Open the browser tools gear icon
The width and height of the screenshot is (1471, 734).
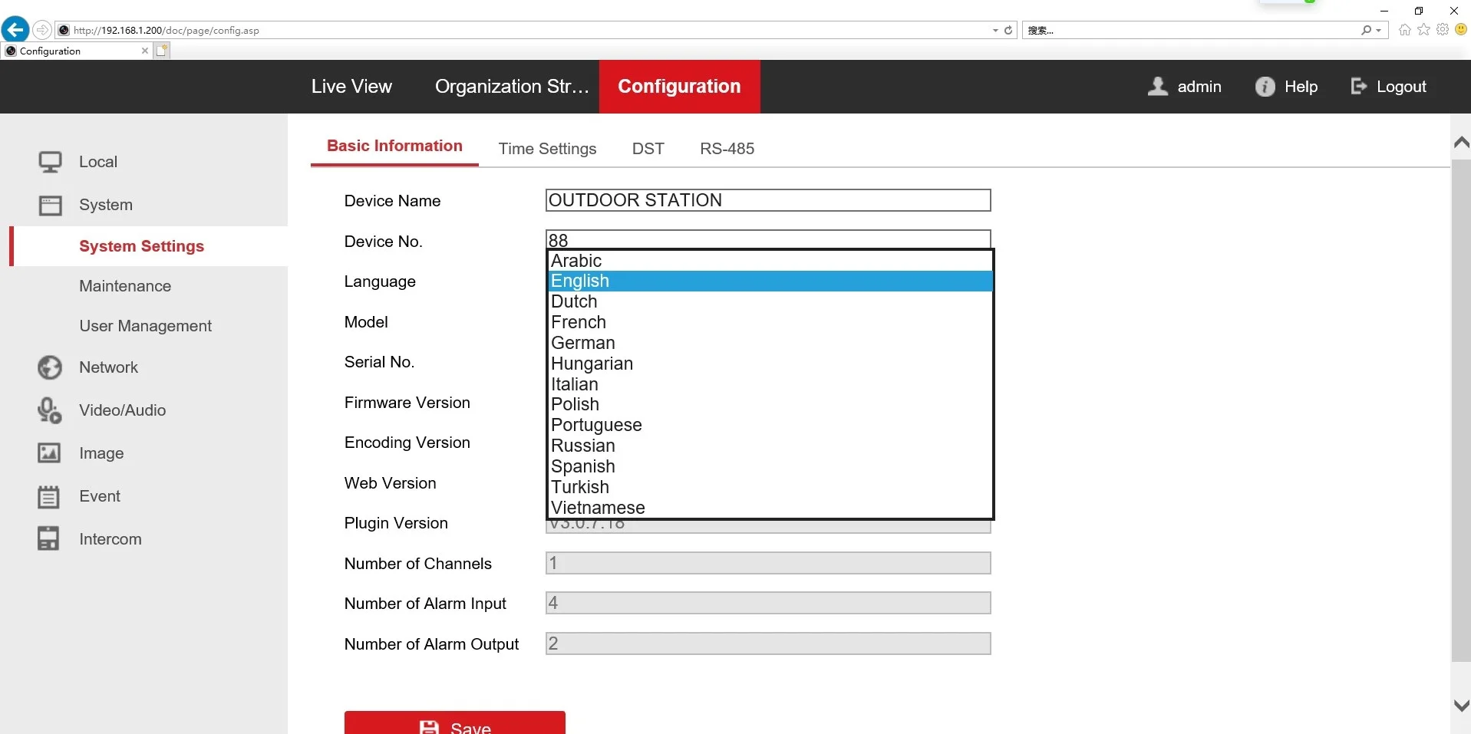coord(1443,30)
